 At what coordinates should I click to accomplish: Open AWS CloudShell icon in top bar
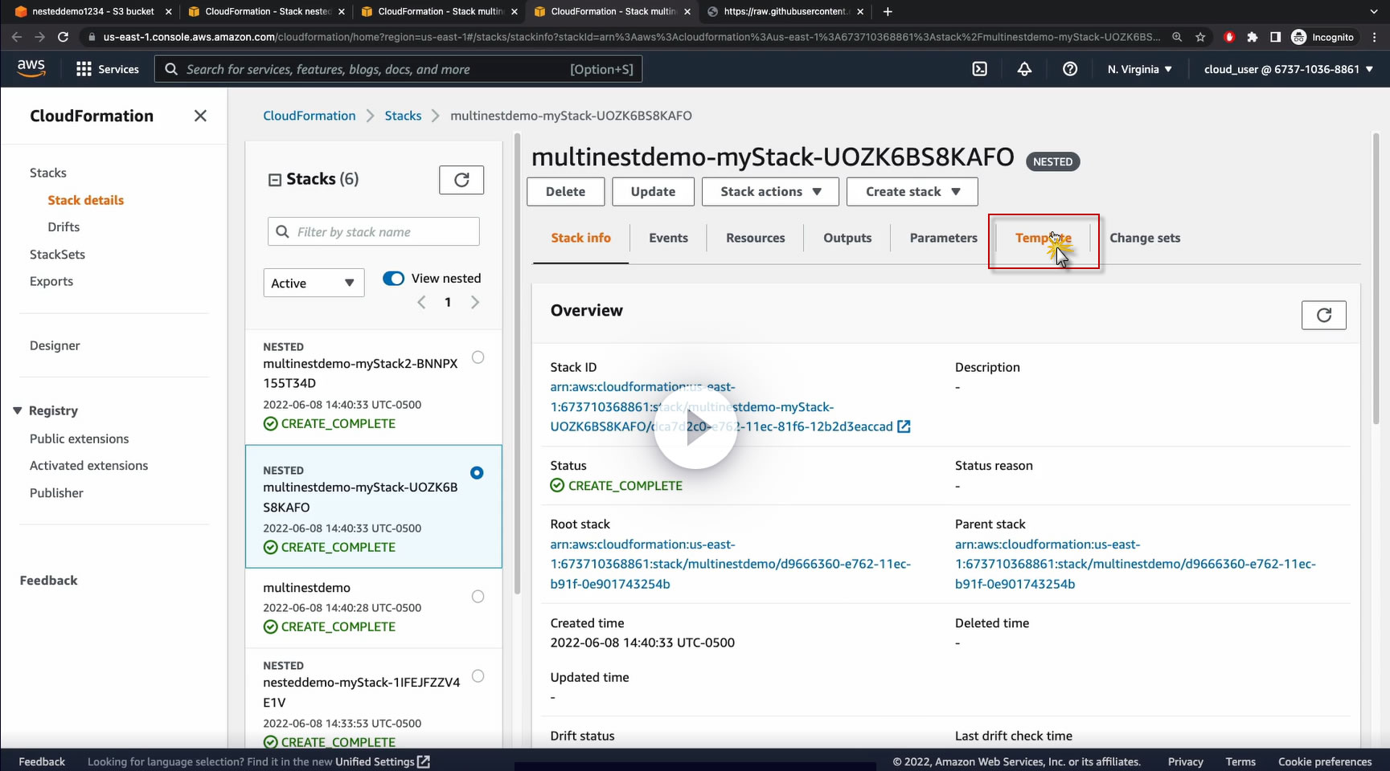[979, 69]
